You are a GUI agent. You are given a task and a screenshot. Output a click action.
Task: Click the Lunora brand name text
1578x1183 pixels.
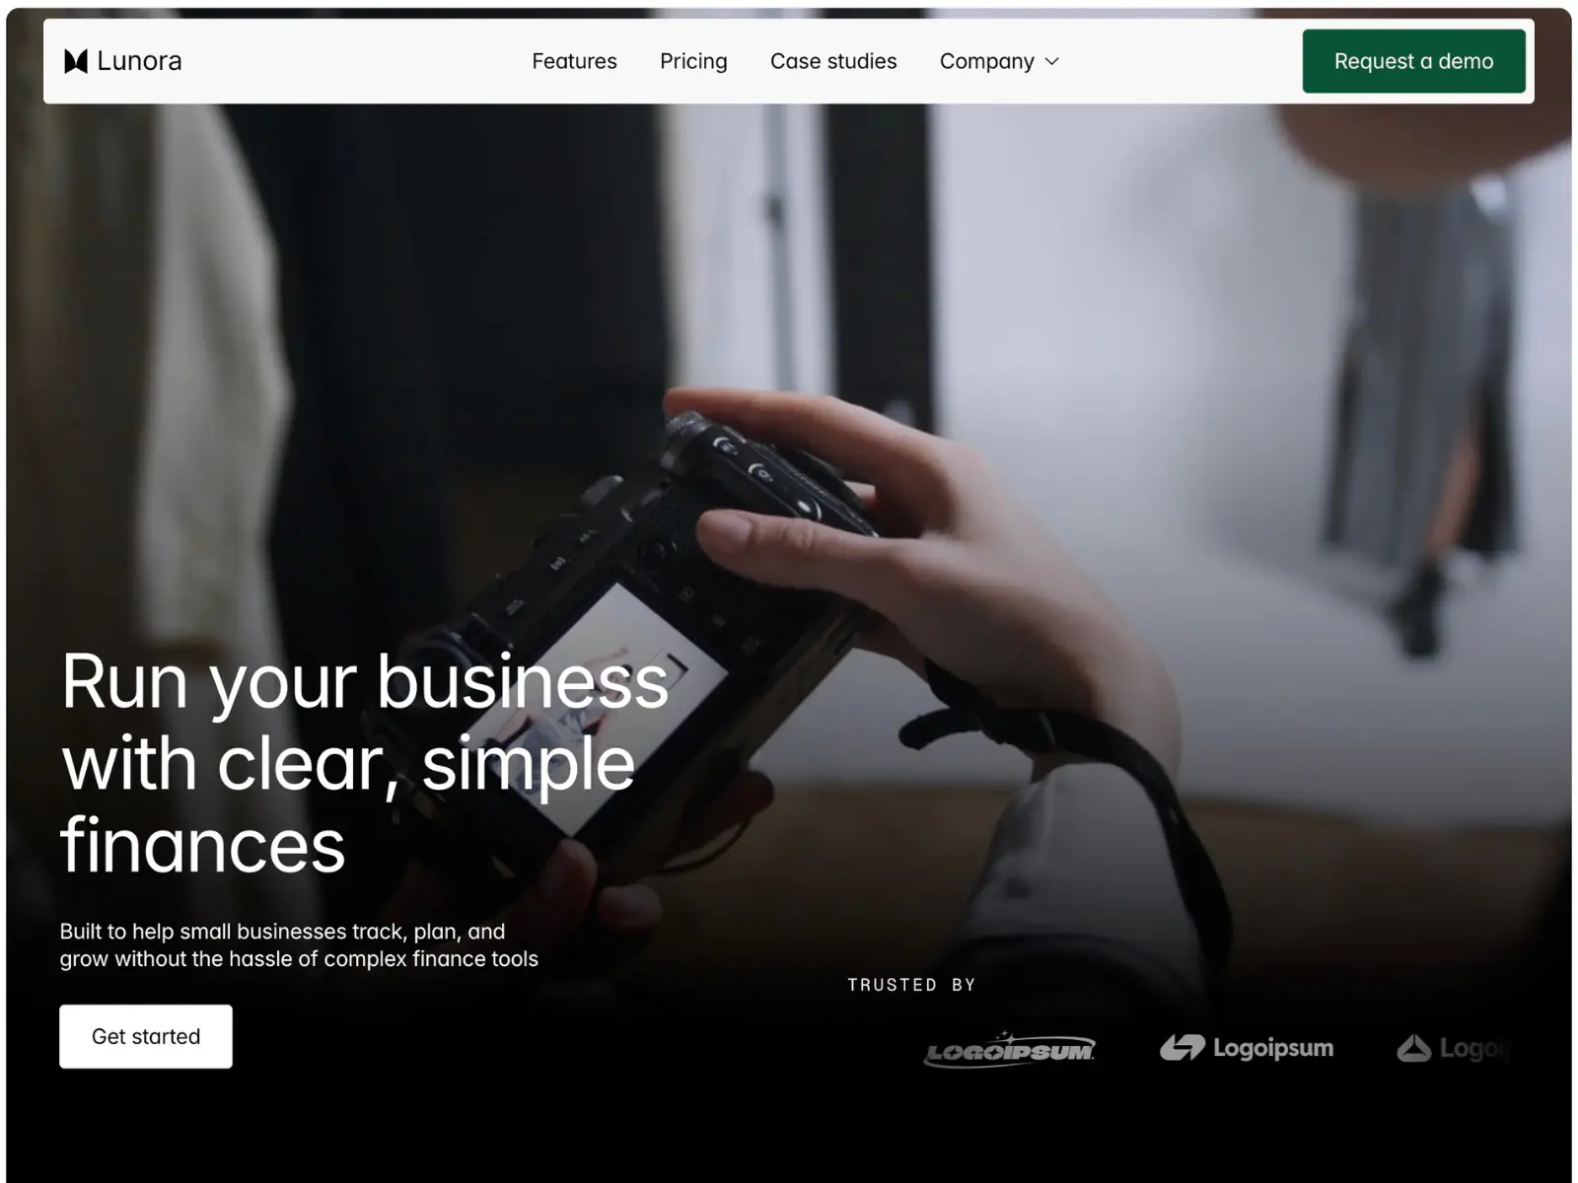pos(139,61)
